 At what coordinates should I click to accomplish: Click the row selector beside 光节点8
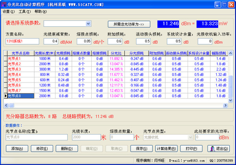[6, 96]
